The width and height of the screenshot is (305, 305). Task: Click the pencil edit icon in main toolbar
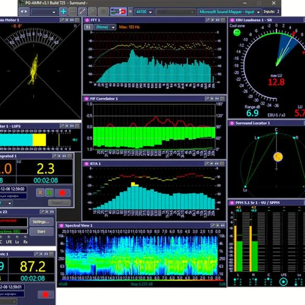(x=83, y=12)
